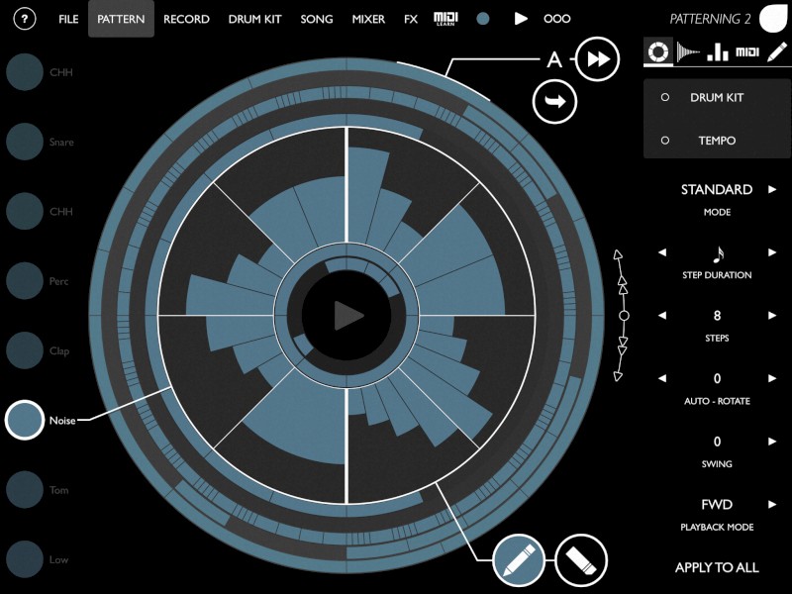Screen dimensions: 792x594
Task: Open the loop ring settings tab icon
Action: (656, 52)
